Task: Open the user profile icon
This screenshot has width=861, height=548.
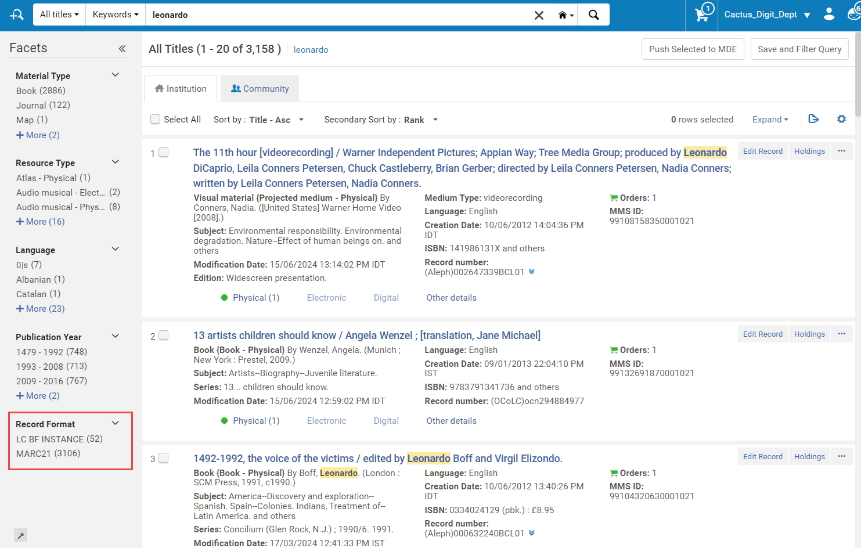Action: coord(829,14)
